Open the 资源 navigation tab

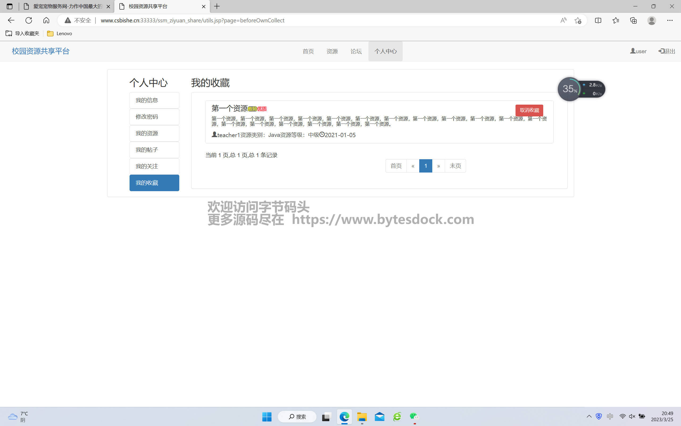click(332, 51)
